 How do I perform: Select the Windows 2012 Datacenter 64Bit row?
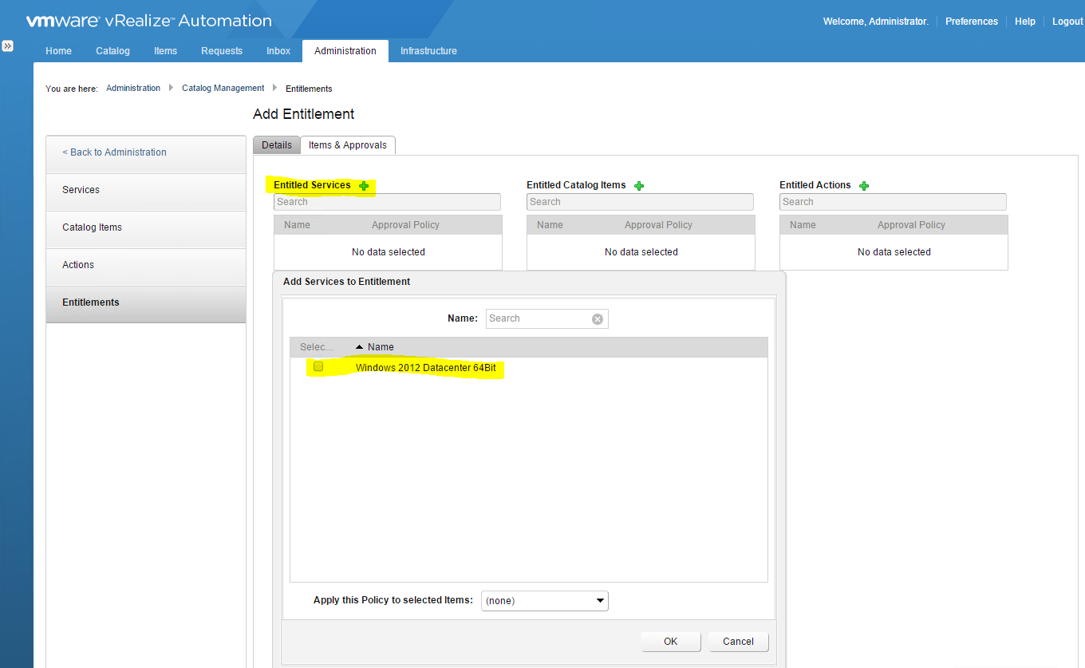528,368
